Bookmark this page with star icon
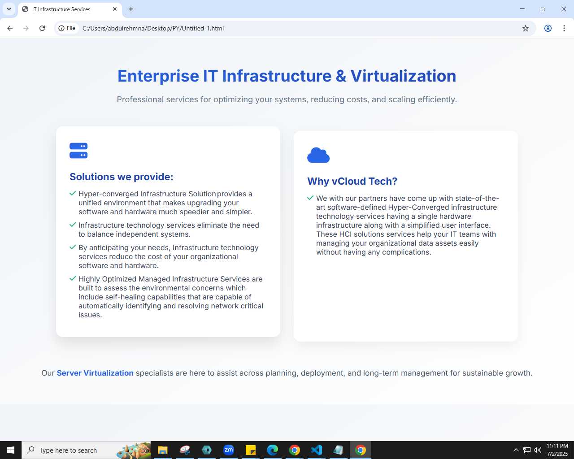The width and height of the screenshot is (574, 459). 526,28
